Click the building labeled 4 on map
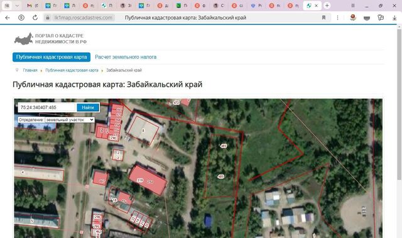 (39, 173)
